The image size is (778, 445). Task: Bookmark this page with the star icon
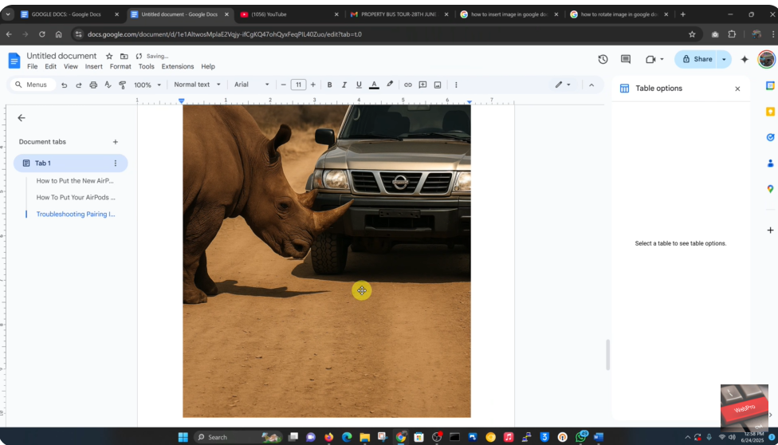click(692, 34)
